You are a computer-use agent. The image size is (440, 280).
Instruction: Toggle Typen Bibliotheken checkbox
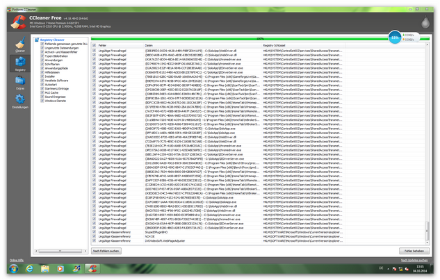(x=42, y=56)
